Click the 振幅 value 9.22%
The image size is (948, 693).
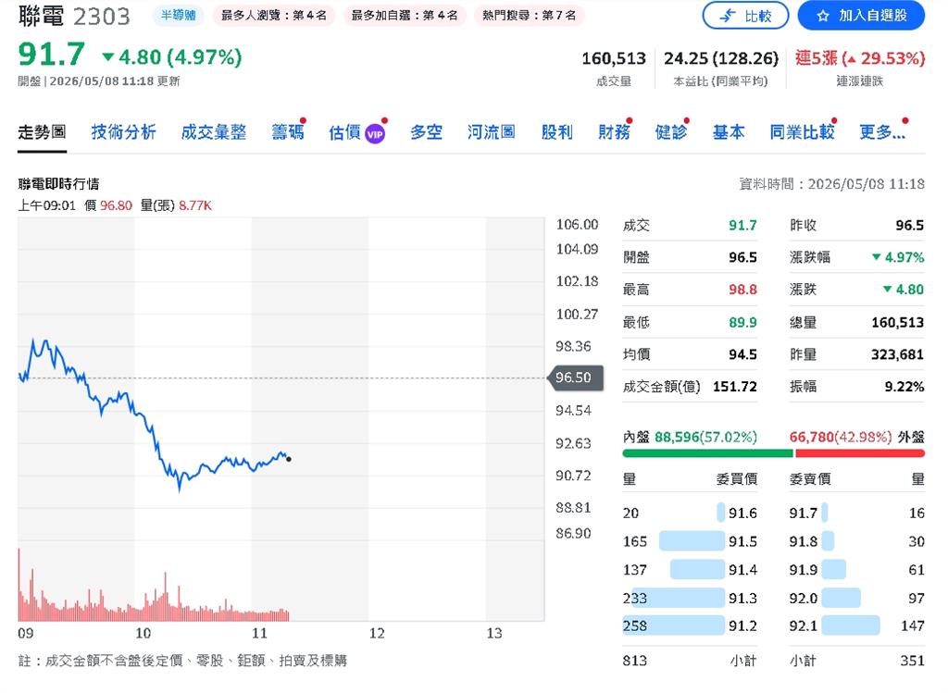[x=904, y=386]
